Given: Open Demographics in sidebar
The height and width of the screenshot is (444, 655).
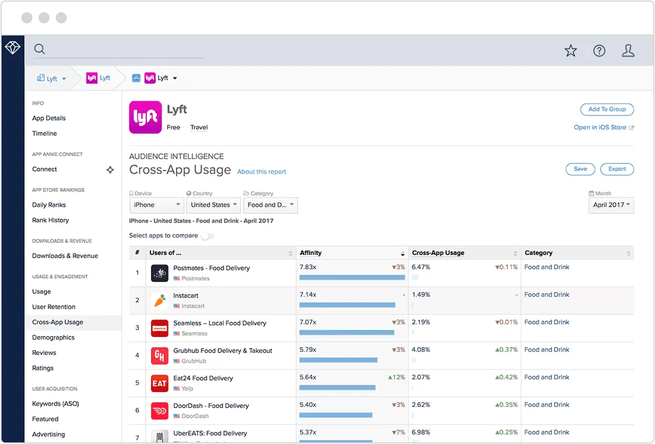Looking at the screenshot, I should click(x=53, y=338).
